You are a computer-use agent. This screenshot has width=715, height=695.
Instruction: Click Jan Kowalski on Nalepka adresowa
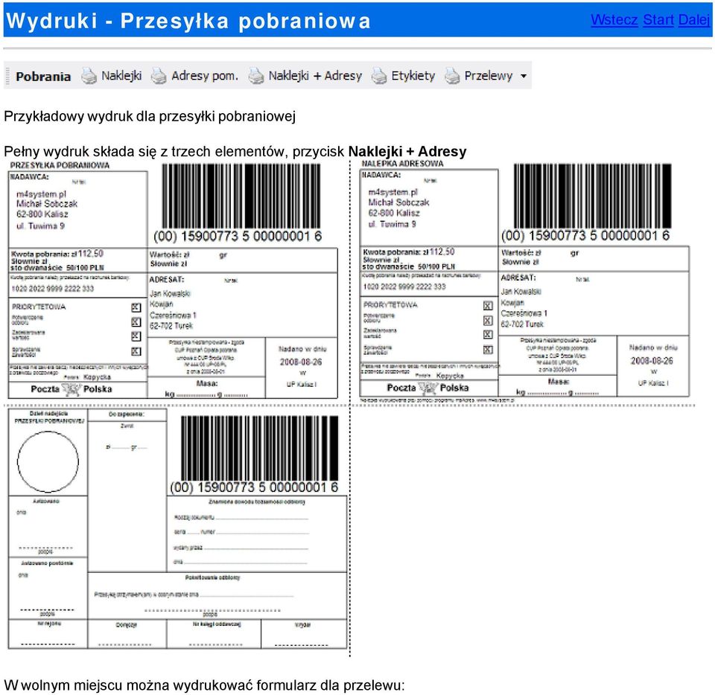pyautogui.click(x=521, y=292)
